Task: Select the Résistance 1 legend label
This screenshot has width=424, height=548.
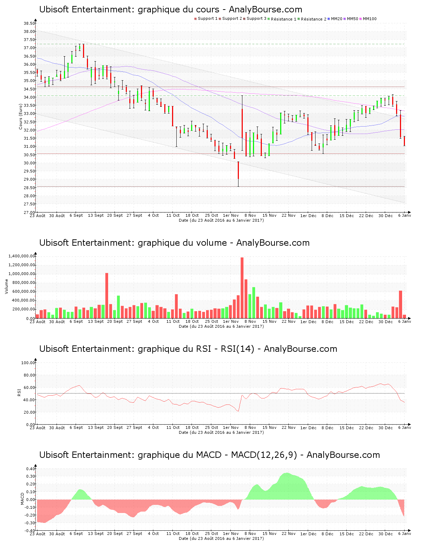Action: tap(284, 19)
